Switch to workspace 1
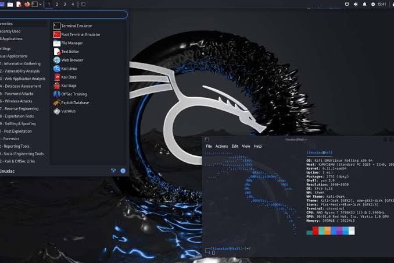Image resolution: width=394 pixels, height=263 pixels. pyautogui.click(x=49, y=4)
